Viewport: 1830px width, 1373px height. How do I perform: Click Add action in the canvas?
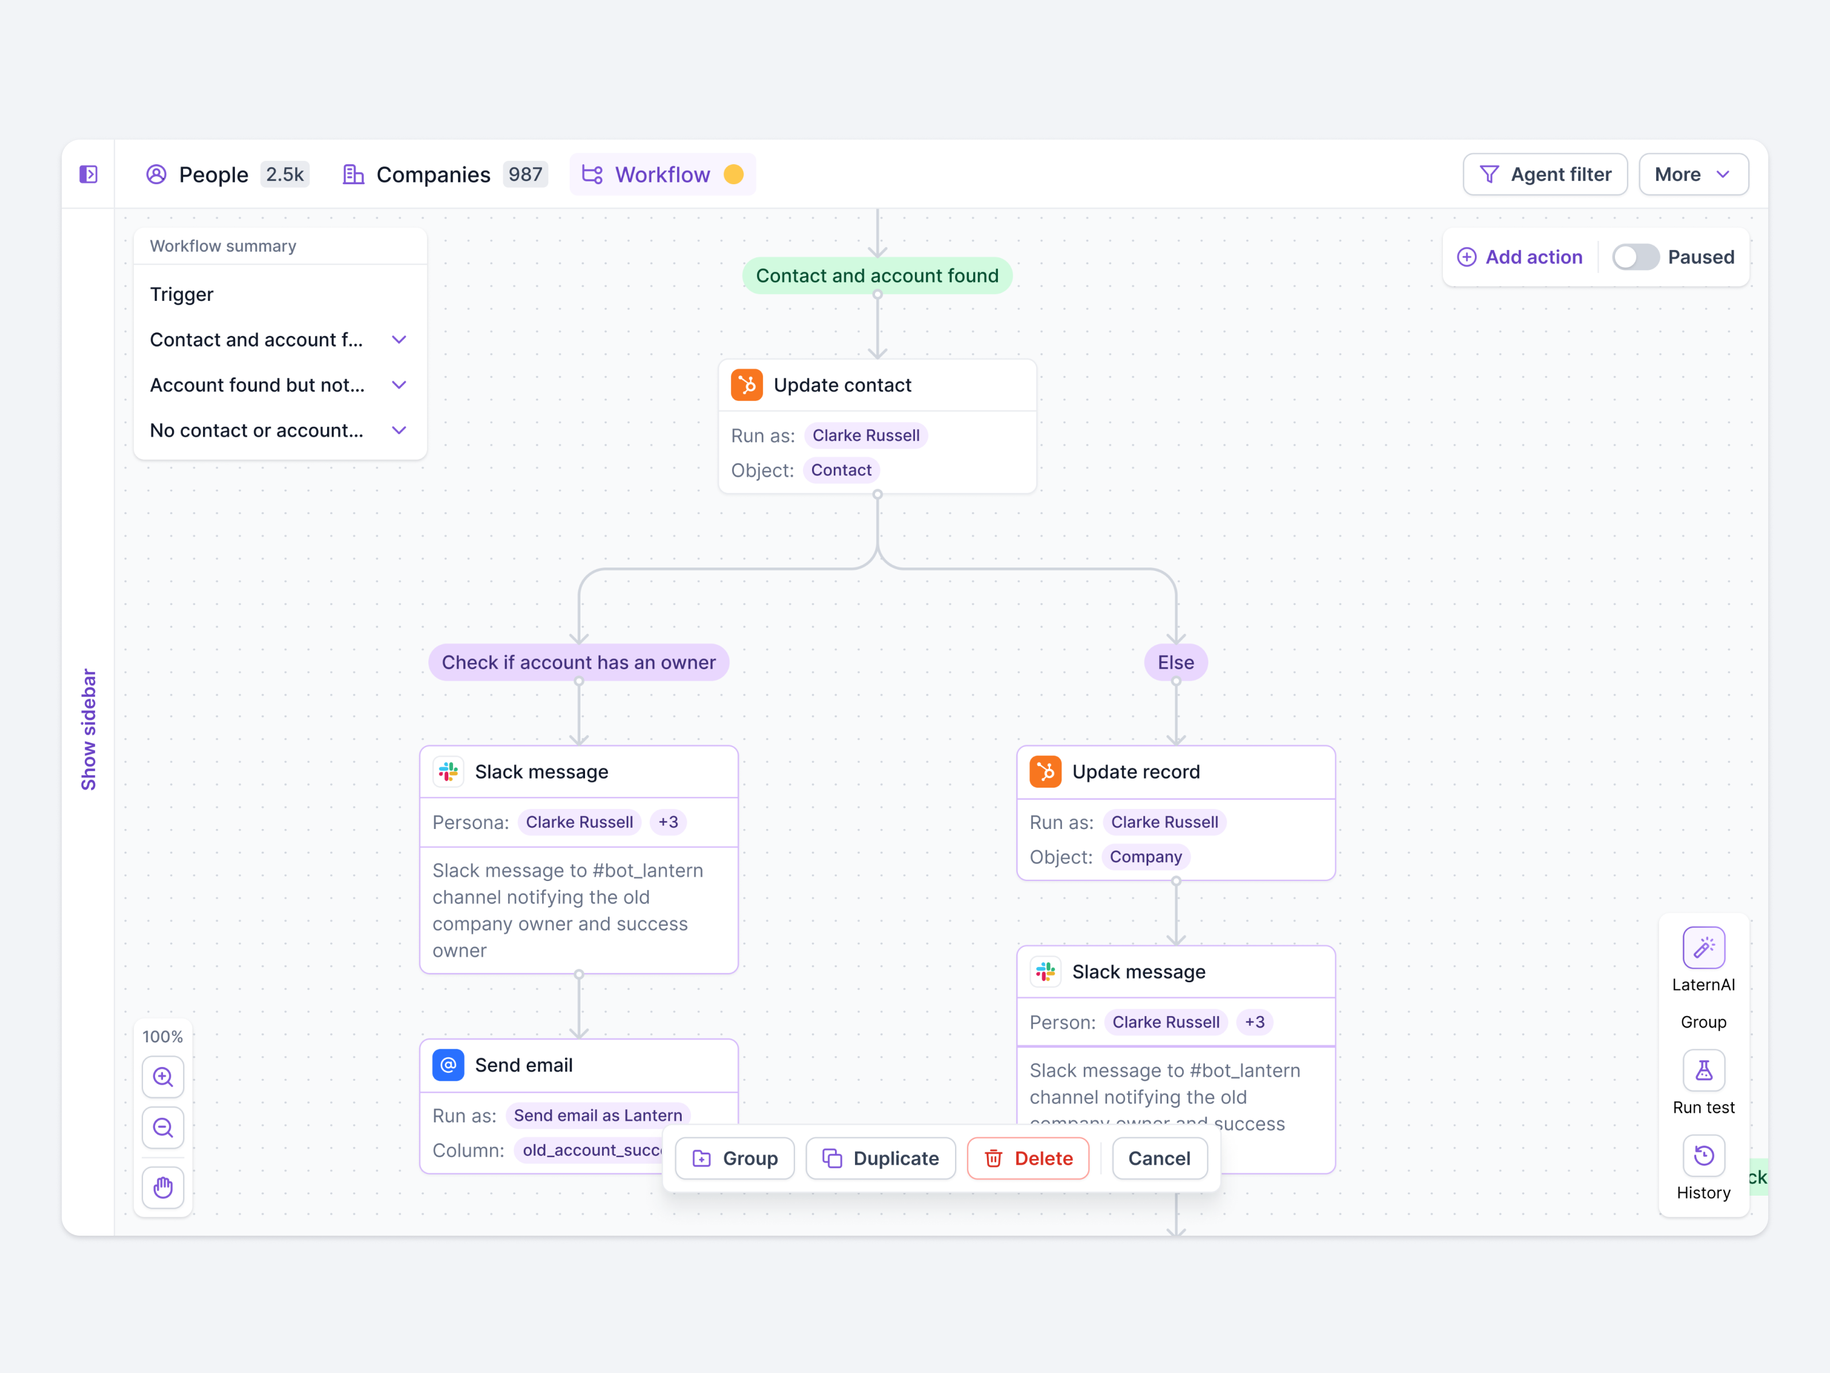coord(1519,256)
